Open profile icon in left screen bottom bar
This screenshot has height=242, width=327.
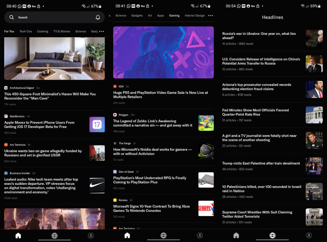point(91,235)
